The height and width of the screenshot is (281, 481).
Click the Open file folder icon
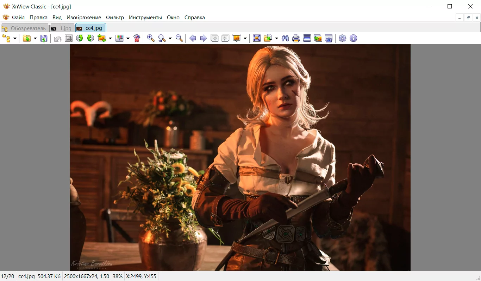pyautogui.click(x=27, y=38)
